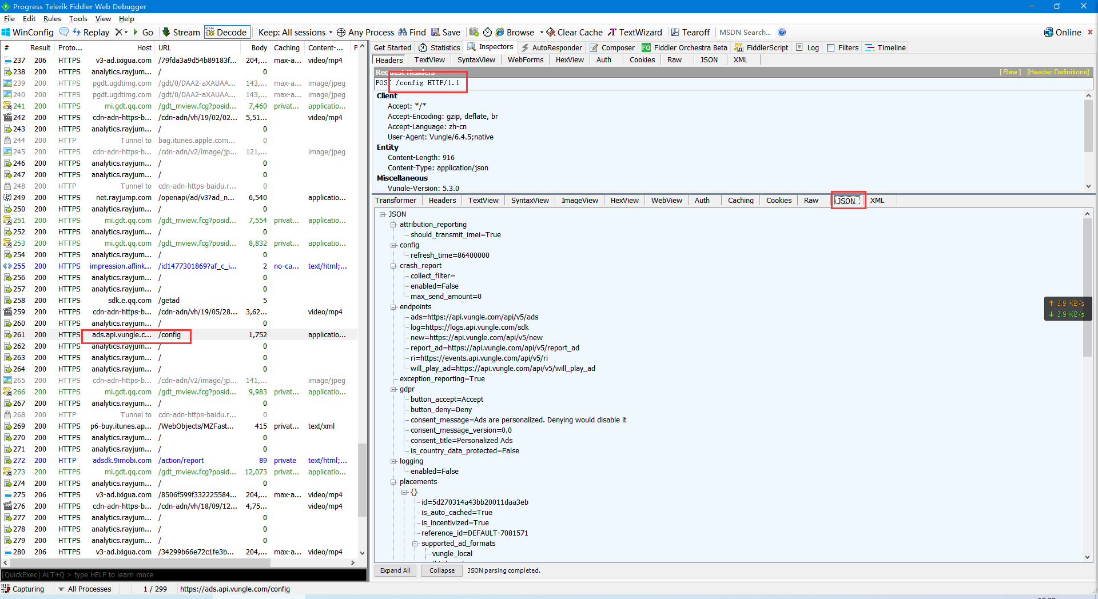Collapse the endpoints node
The image size is (1098, 599).
pos(393,307)
